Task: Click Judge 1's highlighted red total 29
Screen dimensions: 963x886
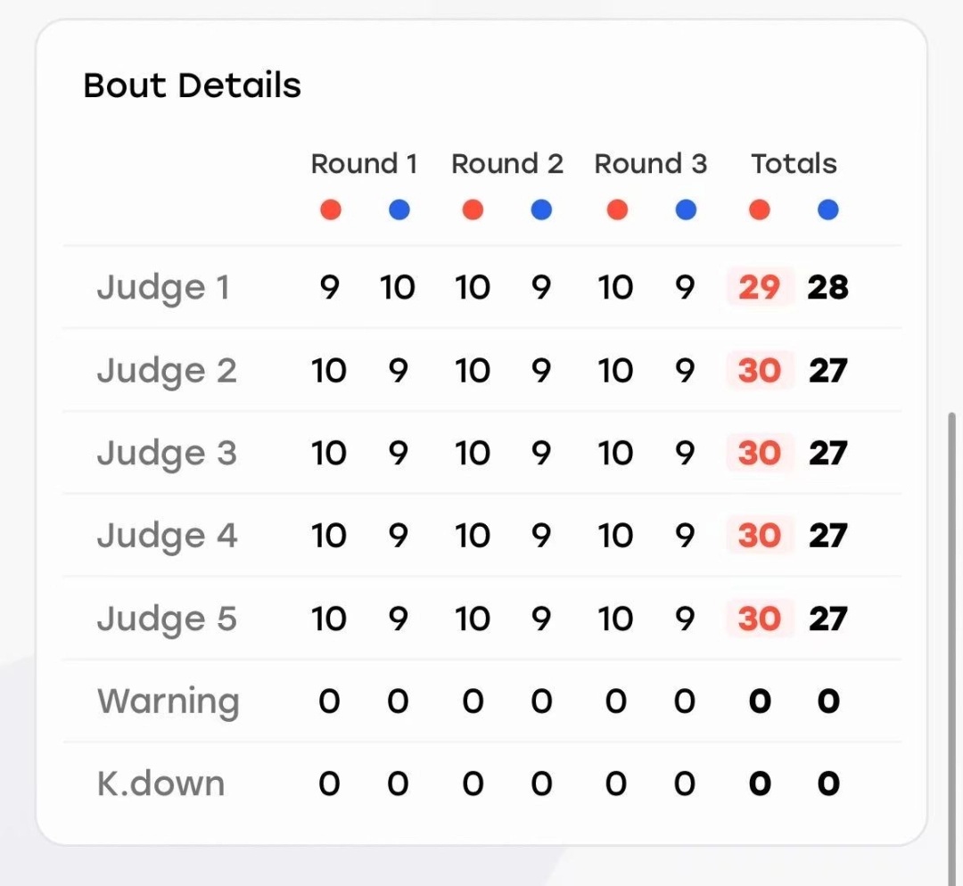Action: click(x=760, y=287)
